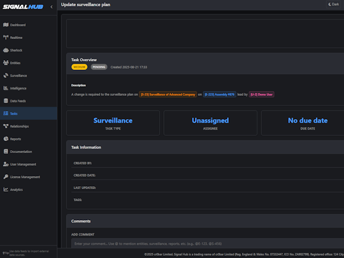Open Documentation in the sidebar
Image resolution: width=344 pixels, height=258 pixels.
tap(29, 151)
